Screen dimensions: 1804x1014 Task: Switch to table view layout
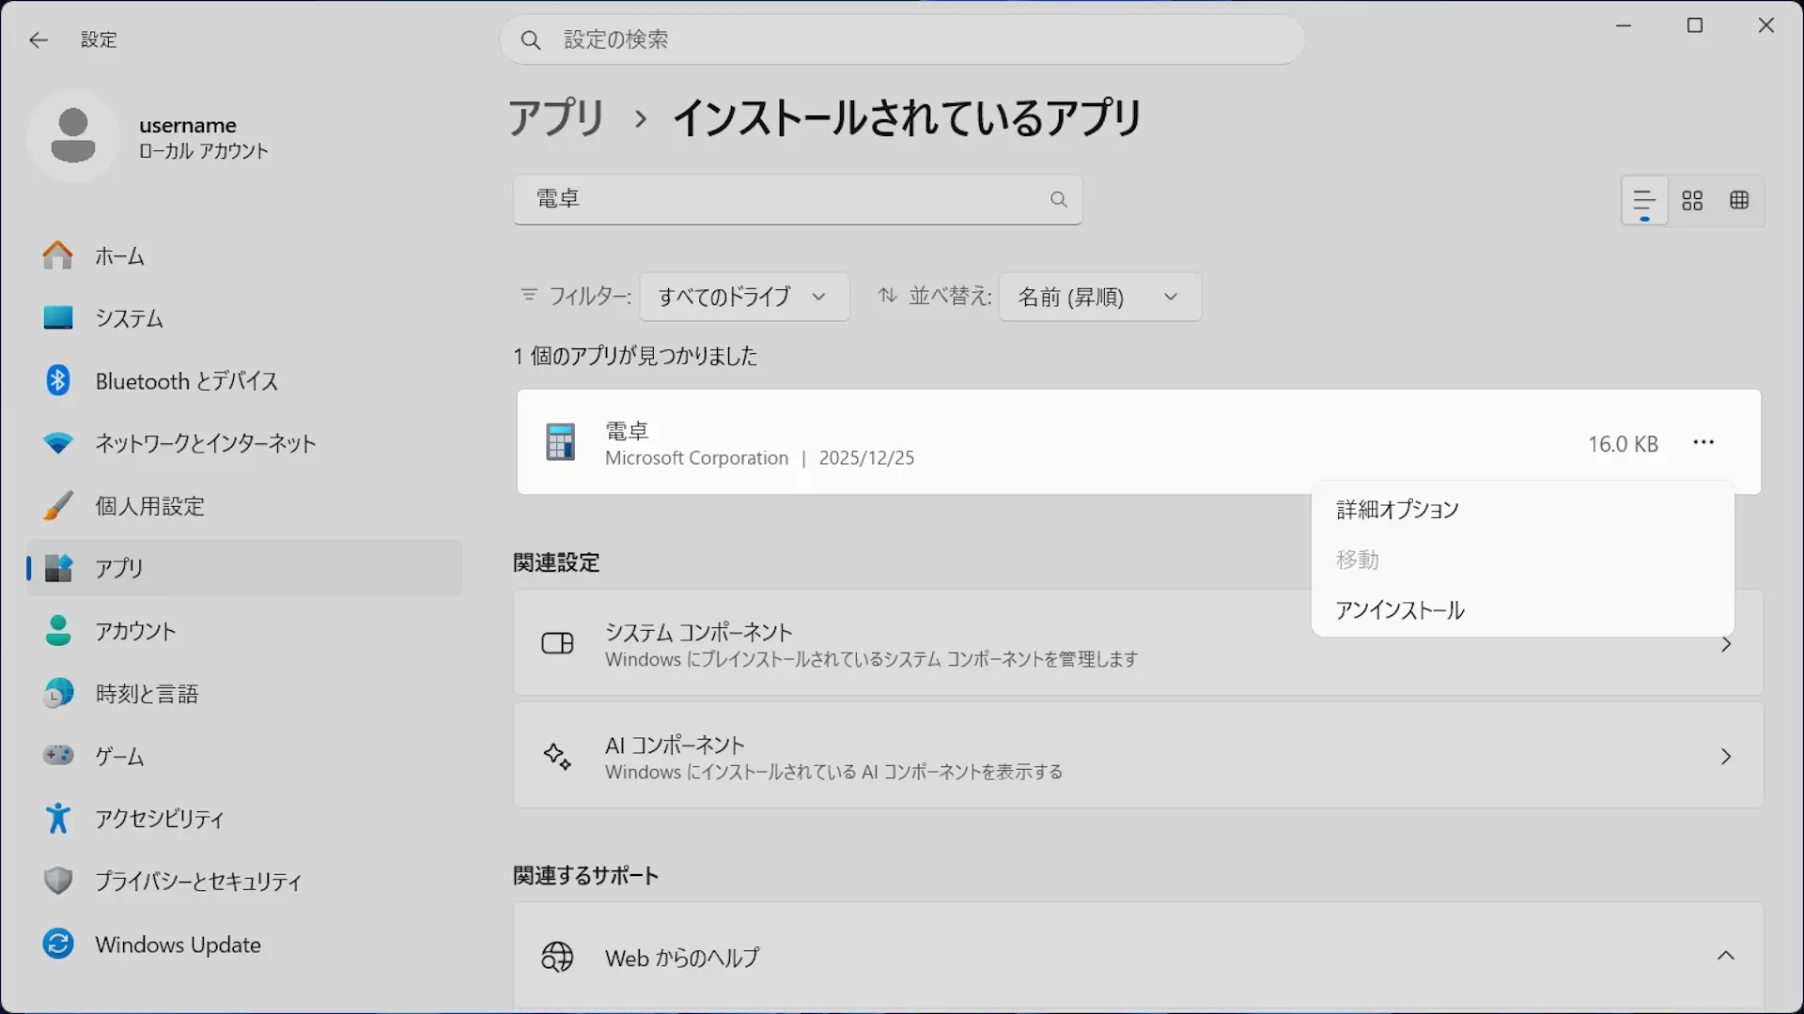1739,200
